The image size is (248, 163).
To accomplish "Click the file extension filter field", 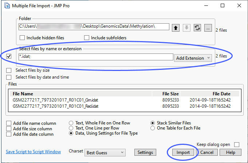I will point(95,57).
